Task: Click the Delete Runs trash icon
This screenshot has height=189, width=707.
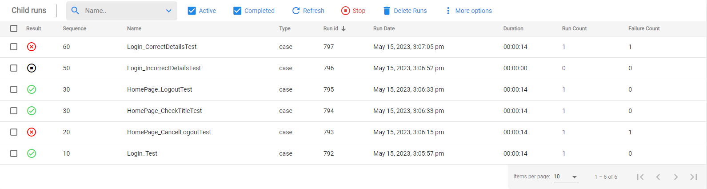Action: 387,11
